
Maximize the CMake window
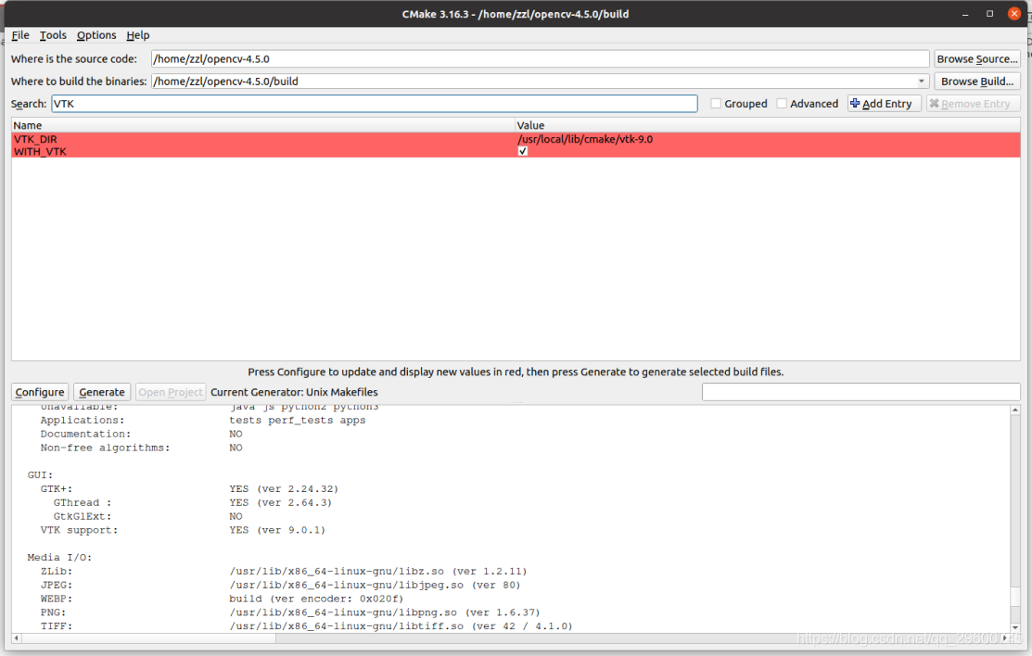[x=989, y=14]
